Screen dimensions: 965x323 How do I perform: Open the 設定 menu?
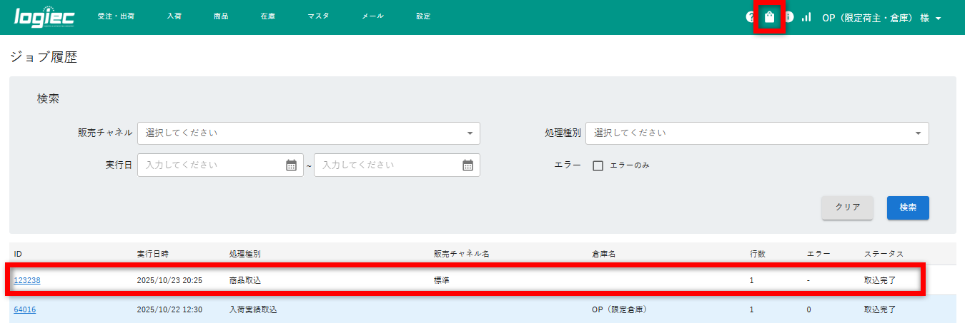(423, 16)
